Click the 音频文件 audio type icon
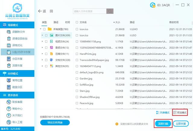This screenshot has height=131, width=193. [52, 48]
